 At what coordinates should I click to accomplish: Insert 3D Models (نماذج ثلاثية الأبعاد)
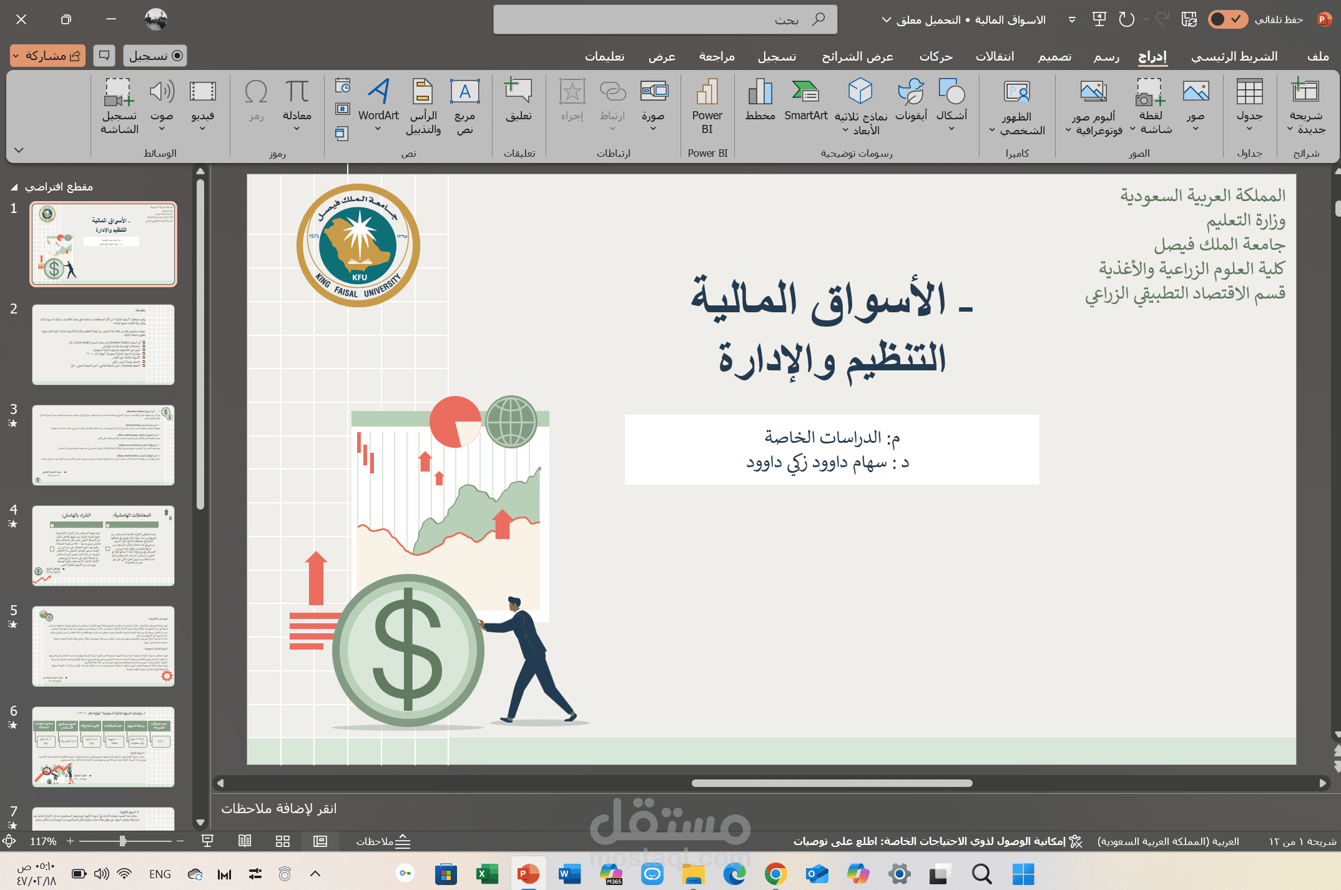point(861,106)
